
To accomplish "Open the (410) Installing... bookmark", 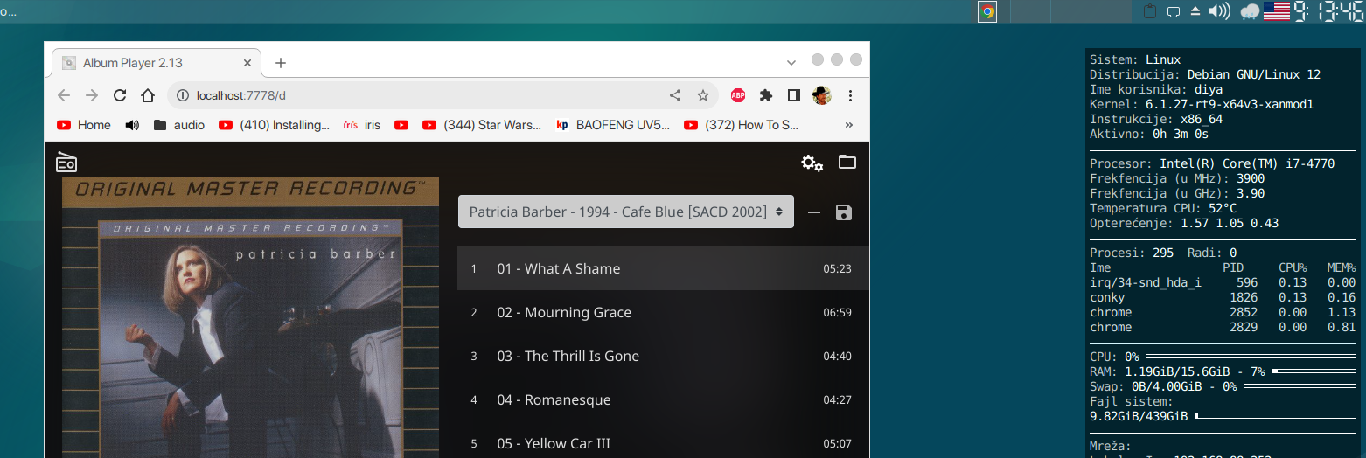I will click(x=275, y=125).
